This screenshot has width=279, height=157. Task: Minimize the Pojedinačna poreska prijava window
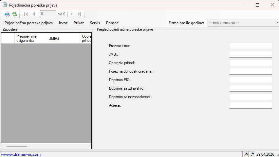[x=243, y=5]
